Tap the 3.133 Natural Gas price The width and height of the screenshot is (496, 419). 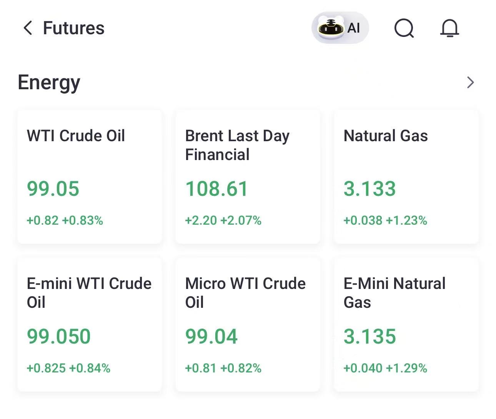pyautogui.click(x=370, y=189)
